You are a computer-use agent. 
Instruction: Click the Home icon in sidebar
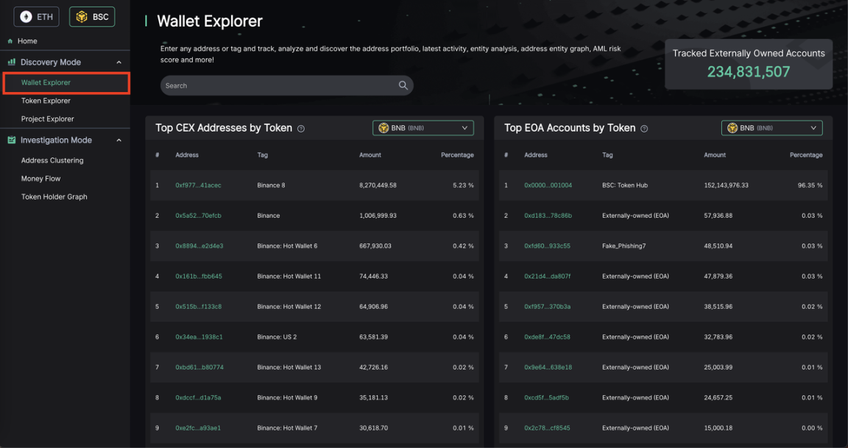click(x=10, y=41)
